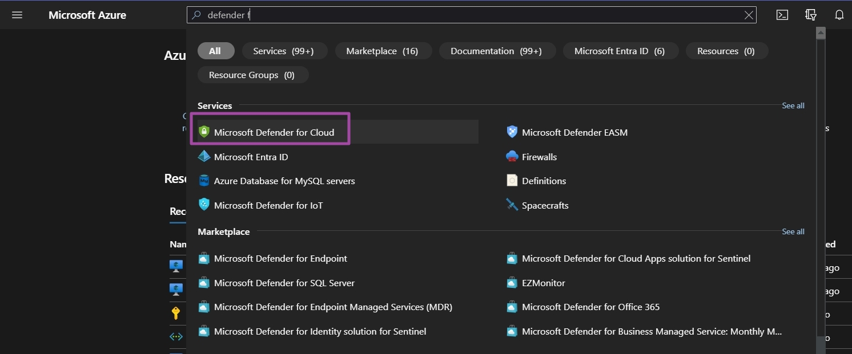This screenshot has width=852, height=354.
Task: Filter results by Marketplace (16)
Action: (x=383, y=51)
